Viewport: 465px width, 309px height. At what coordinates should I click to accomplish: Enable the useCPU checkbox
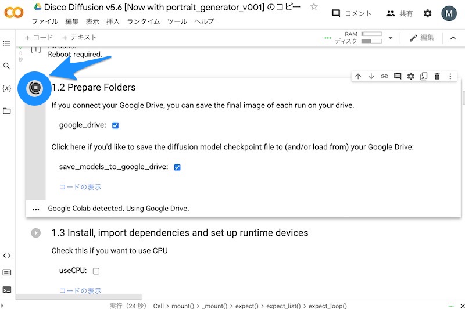96,271
